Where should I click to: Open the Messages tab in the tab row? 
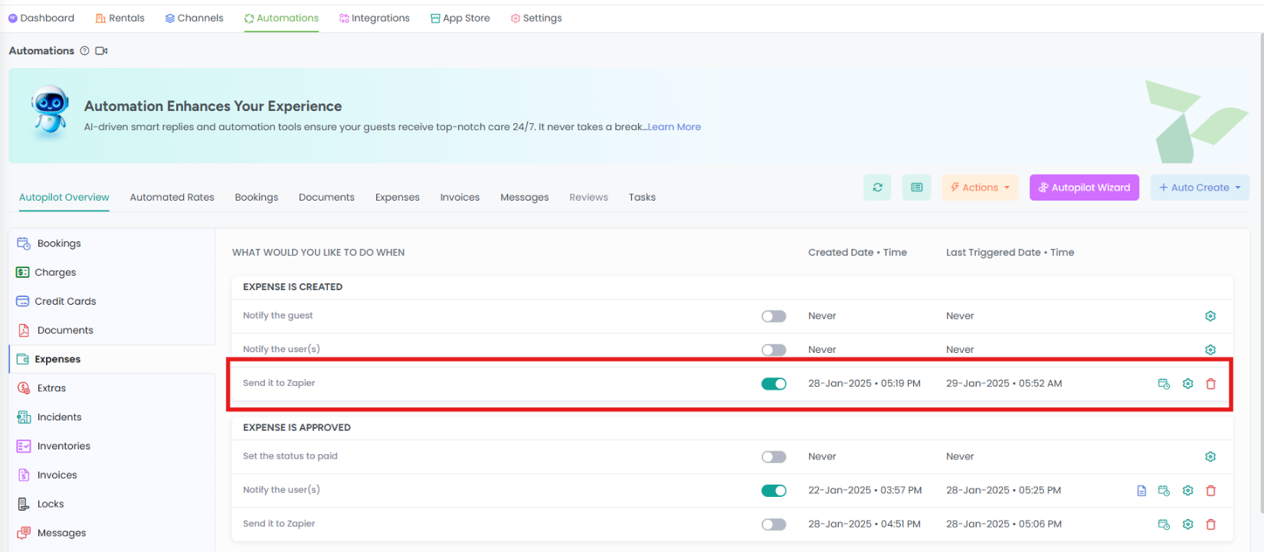point(525,197)
